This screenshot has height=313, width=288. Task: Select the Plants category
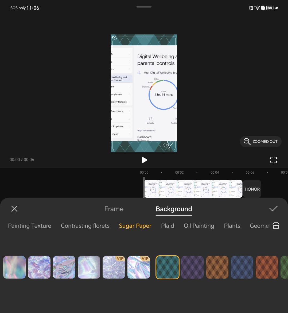pyautogui.click(x=232, y=226)
